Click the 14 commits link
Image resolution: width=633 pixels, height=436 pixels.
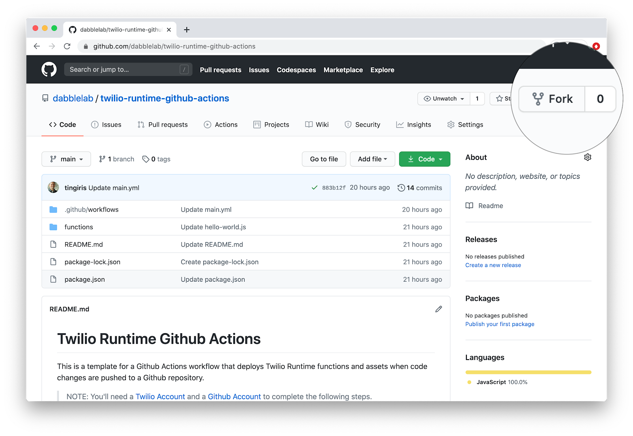420,188
